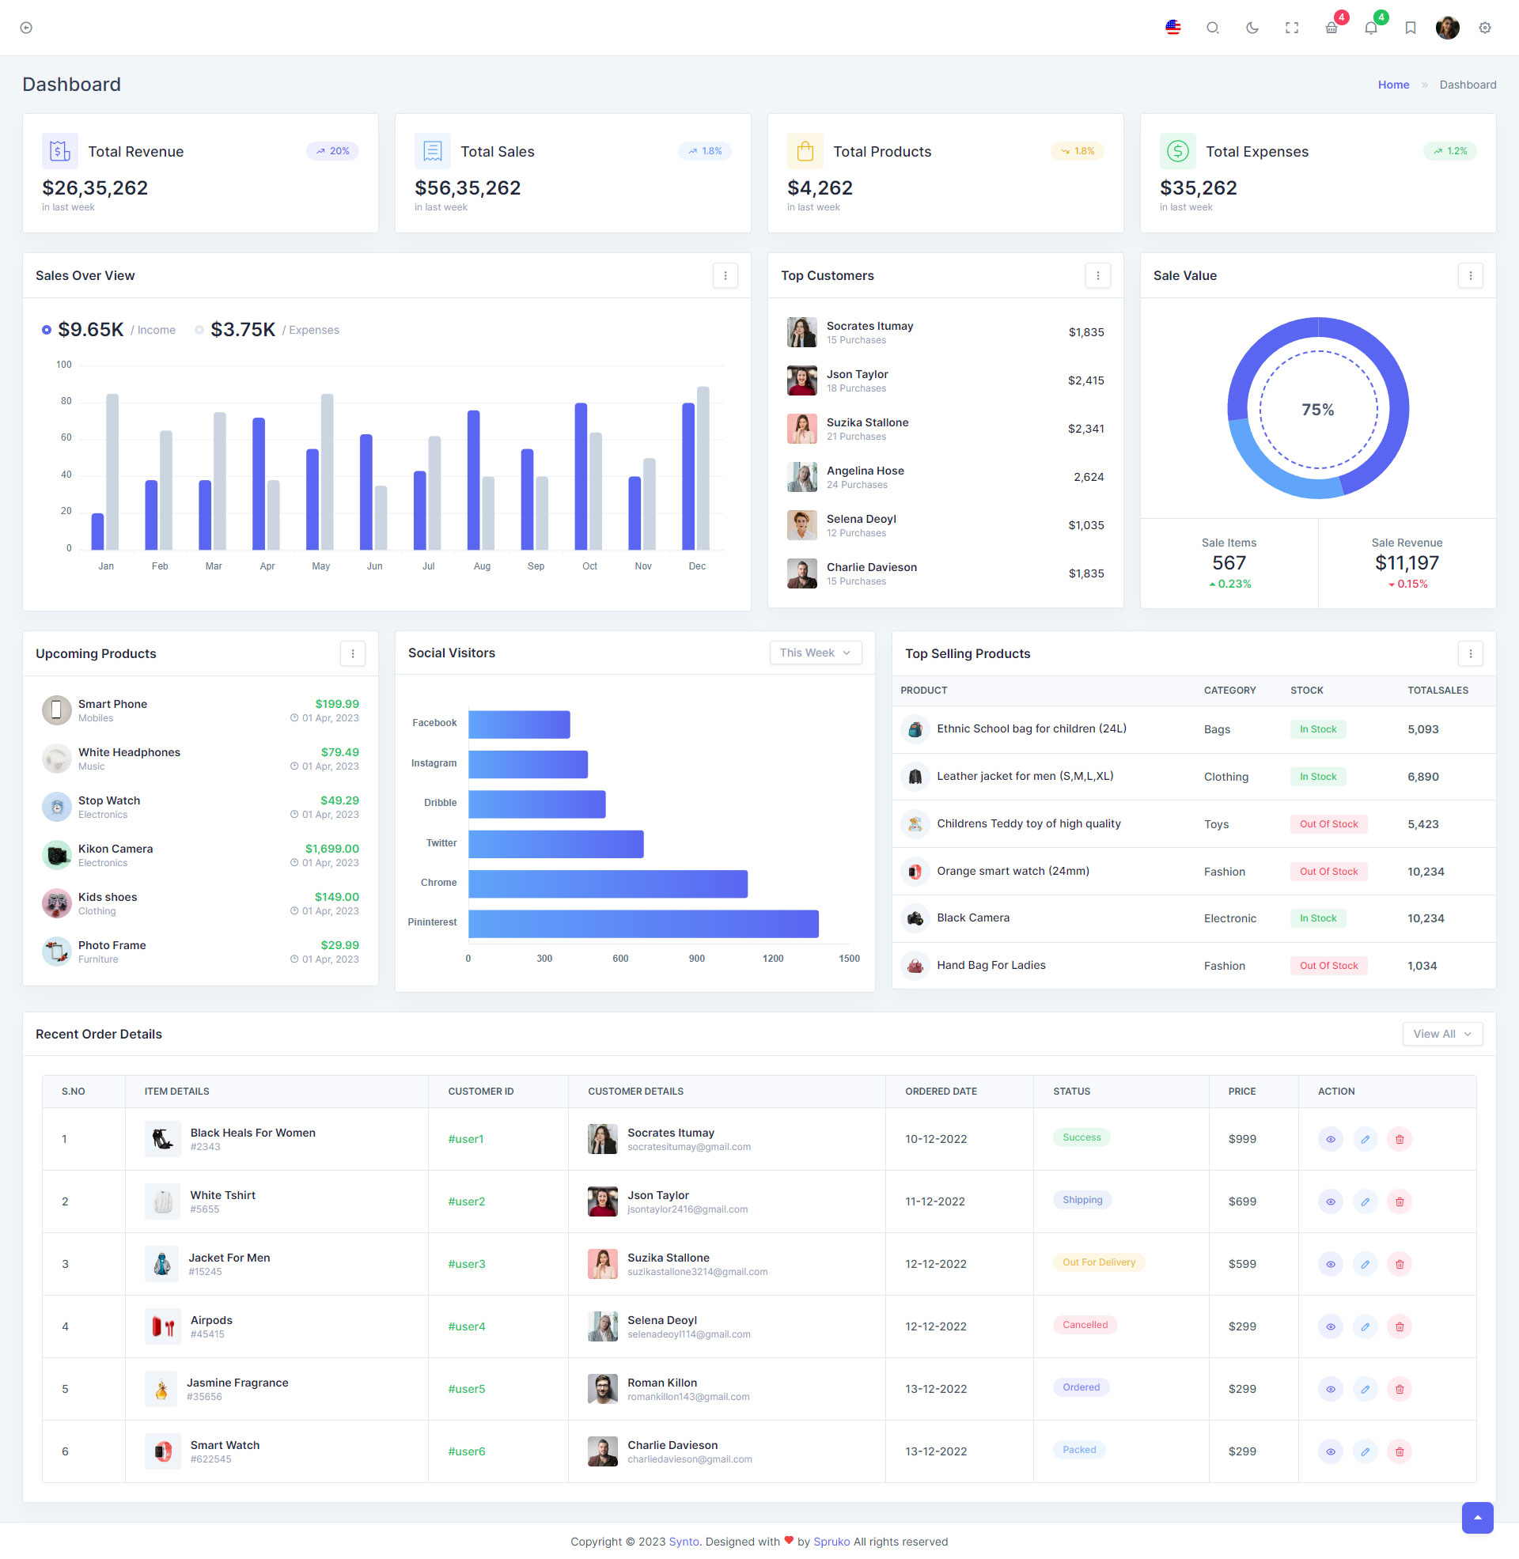Open settings gear in top right
Screen dimensions: 1519x1559
pos(1484,28)
